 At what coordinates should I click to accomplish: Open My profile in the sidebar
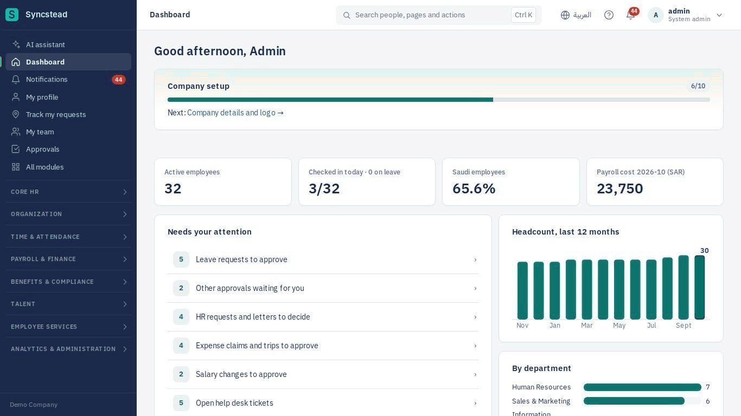click(x=68, y=97)
